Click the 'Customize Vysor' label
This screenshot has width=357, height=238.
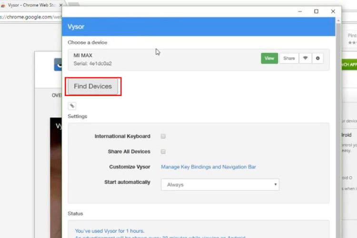click(x=130, y=167)
